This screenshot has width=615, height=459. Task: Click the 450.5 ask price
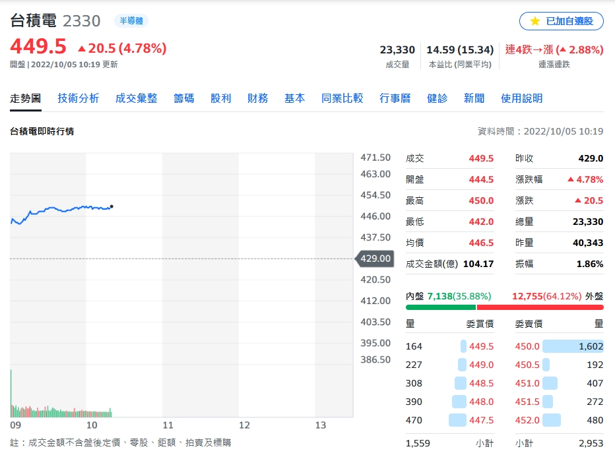pyautogui.click(x=527, y=365)
